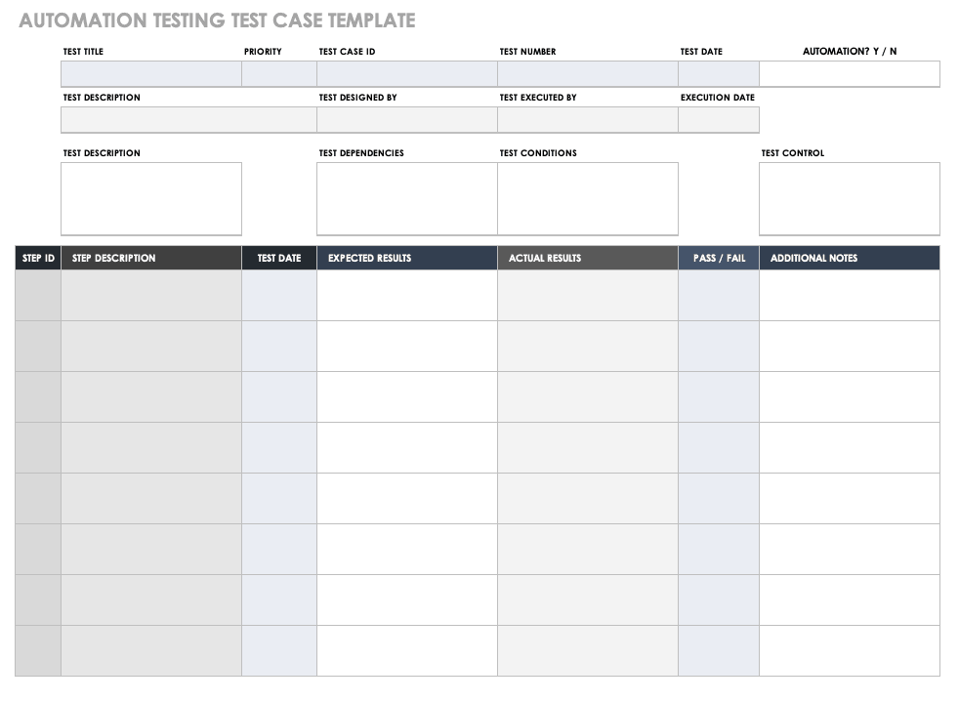
Task: Select the Priority input cell
Action: pyautogui.click(x=279, y=74)
